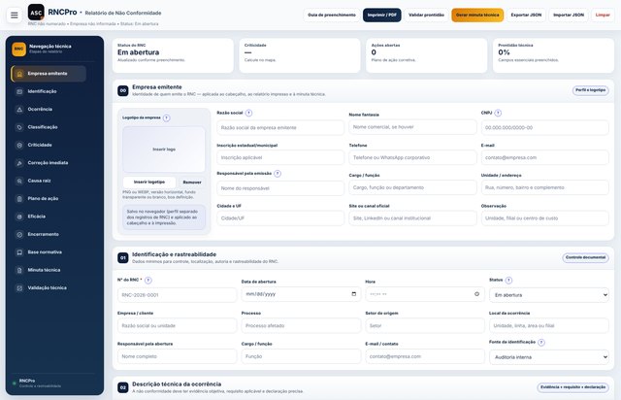Click the Validação técnica icon
This screenshot has height=400, width=621.
[19, 287]
